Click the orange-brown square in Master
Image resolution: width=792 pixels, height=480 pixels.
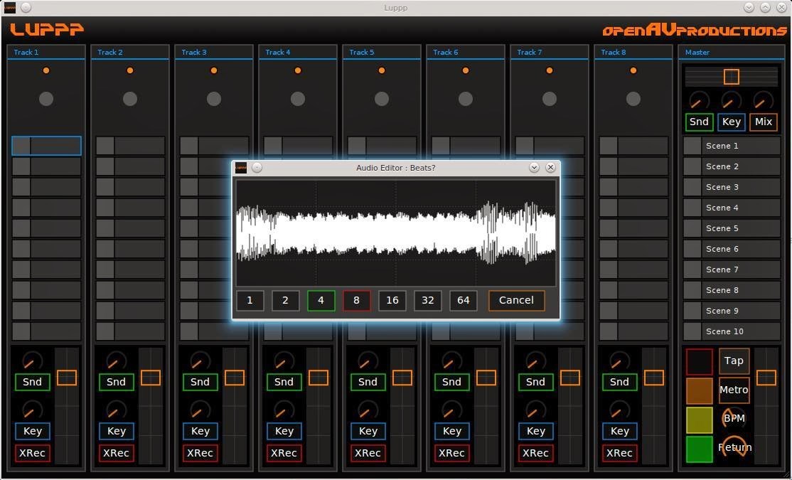pos(699,391)
